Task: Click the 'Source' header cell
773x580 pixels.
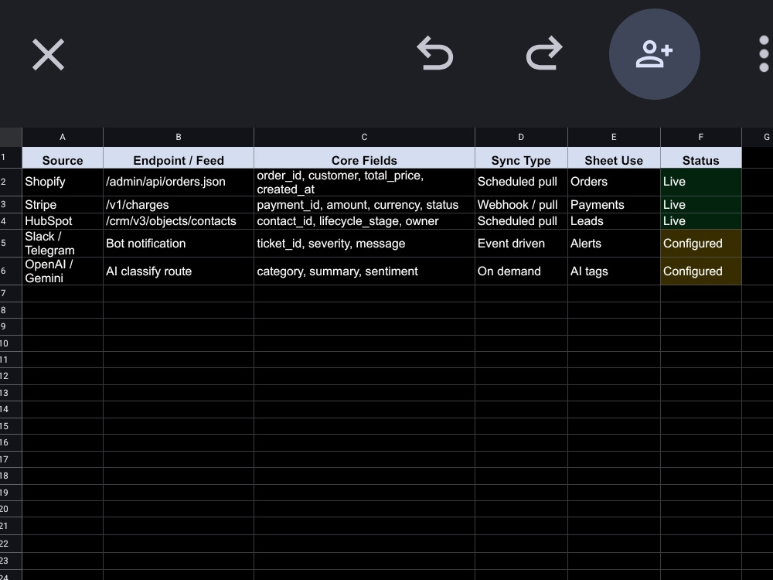Action: coord(63,159)
